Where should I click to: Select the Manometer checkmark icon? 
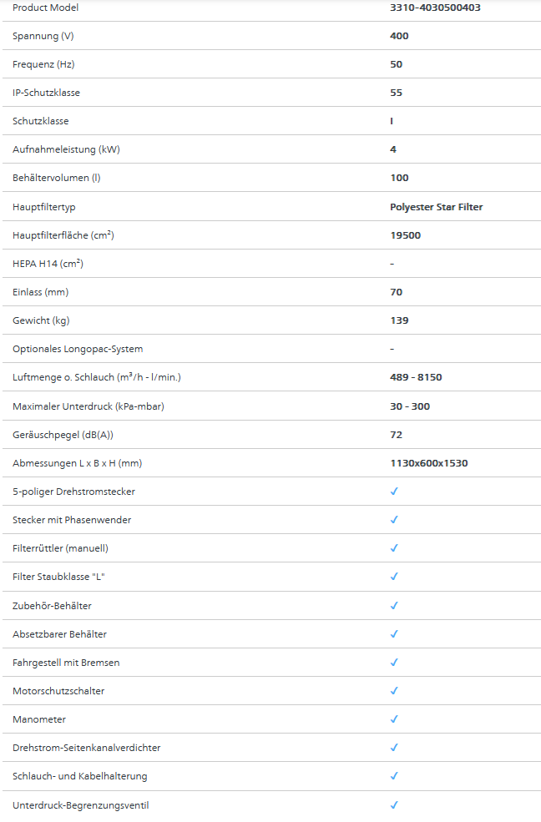click(x=394, y=719)
